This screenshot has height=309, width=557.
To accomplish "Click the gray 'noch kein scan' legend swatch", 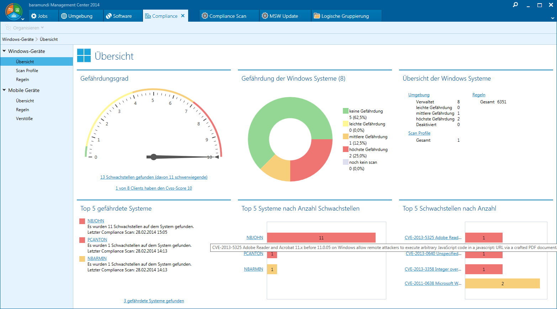I will [x=346, y=162].
